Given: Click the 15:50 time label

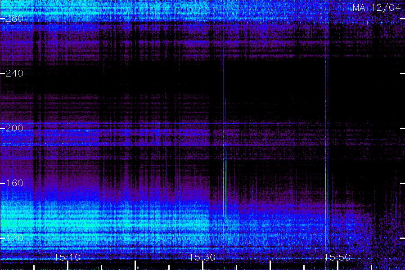Looking at the screenshot, I should pos(337,257).
